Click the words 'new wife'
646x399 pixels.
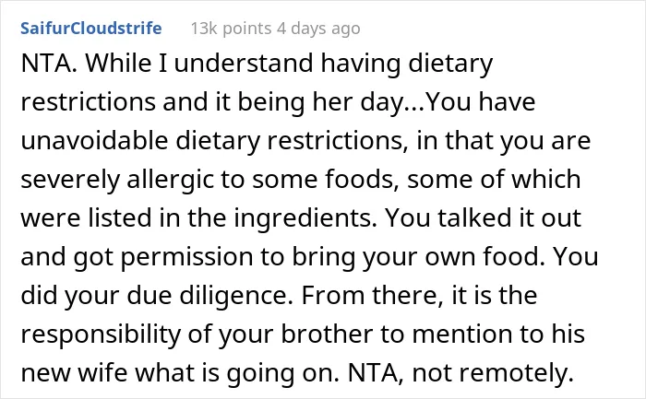pyautogui.click(x=74, y=372)
